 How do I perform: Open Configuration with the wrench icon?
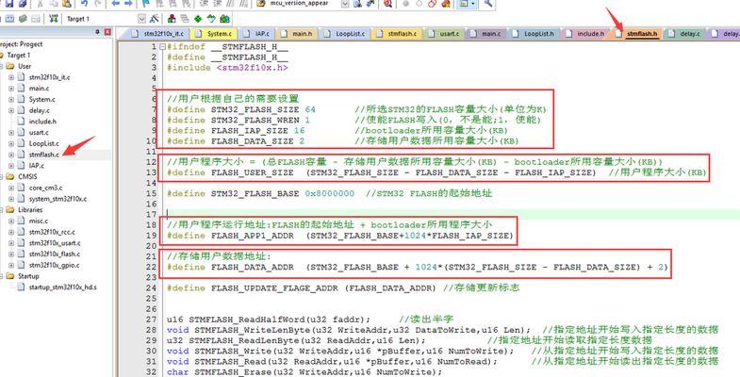488,4
